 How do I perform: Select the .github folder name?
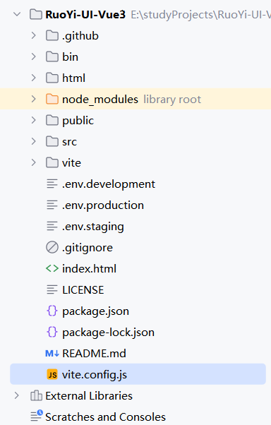pos(80,36)
